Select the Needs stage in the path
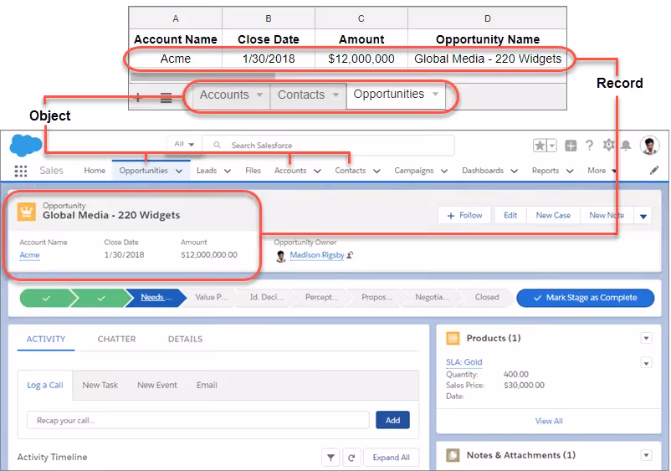671x471 pixels. (156, 298)
